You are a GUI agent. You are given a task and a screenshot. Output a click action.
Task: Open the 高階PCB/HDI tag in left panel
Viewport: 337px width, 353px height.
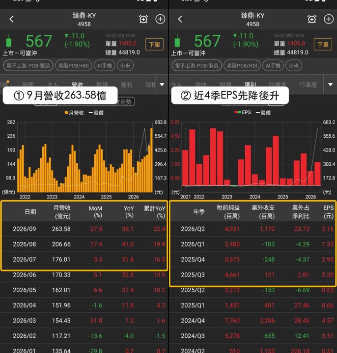click(74, 66)
